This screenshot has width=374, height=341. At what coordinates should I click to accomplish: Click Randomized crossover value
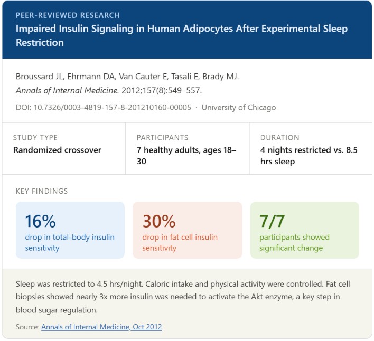(x=57, y=150)
